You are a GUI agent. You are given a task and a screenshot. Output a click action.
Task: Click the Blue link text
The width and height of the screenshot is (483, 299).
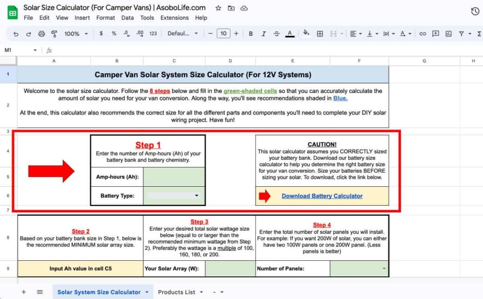[x=341, y=98]
